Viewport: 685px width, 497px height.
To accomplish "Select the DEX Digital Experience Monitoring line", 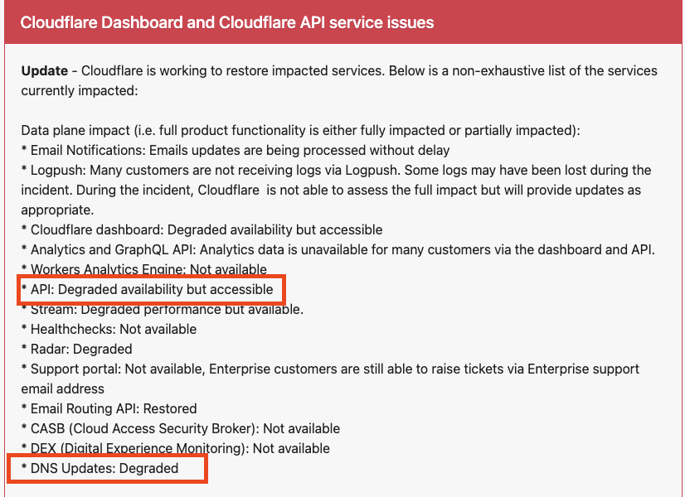I will point(176,448).
